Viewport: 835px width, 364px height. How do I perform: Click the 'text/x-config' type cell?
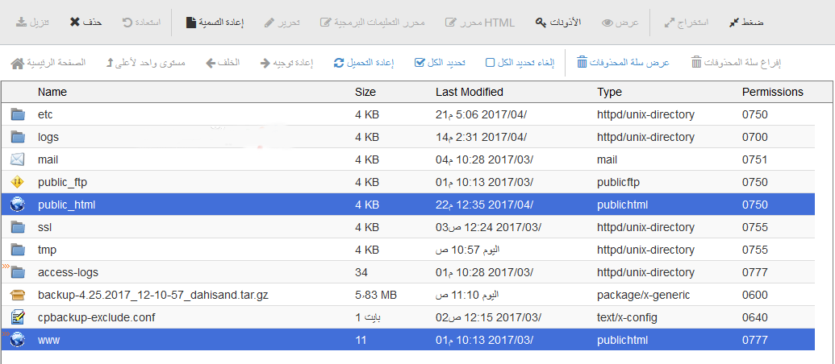(x=627, y=317)
